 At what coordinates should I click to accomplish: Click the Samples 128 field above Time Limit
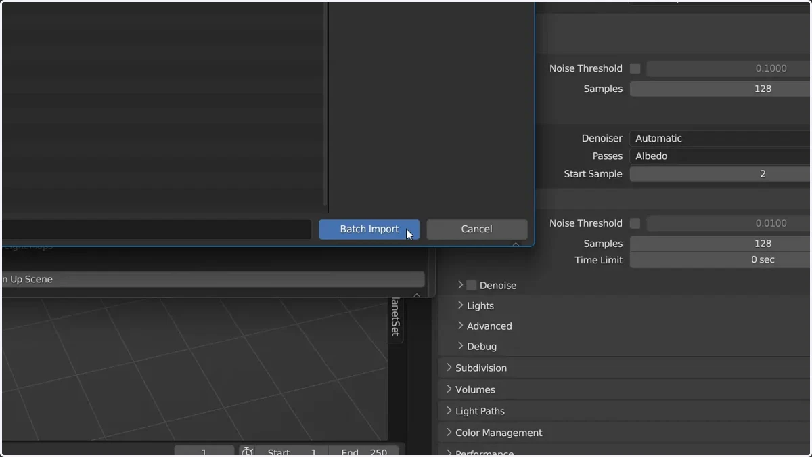coord(720,244)
